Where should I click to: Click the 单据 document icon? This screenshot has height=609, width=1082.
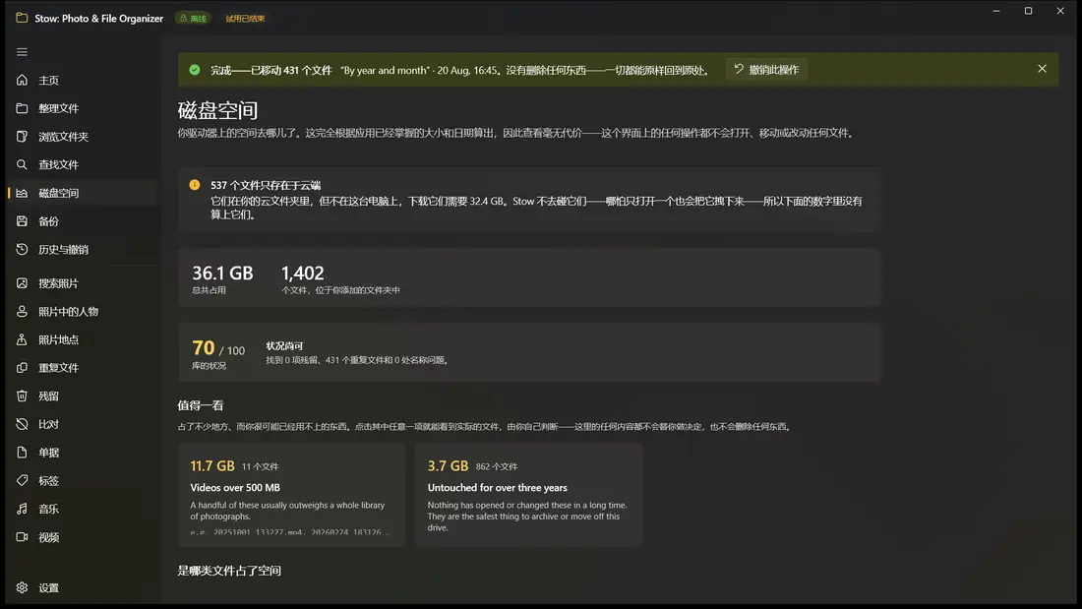(x=22, y=453)
